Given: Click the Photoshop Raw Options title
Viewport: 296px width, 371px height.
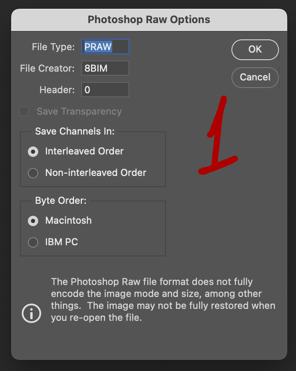Looking at the screenshot, I should click(149, 19).
